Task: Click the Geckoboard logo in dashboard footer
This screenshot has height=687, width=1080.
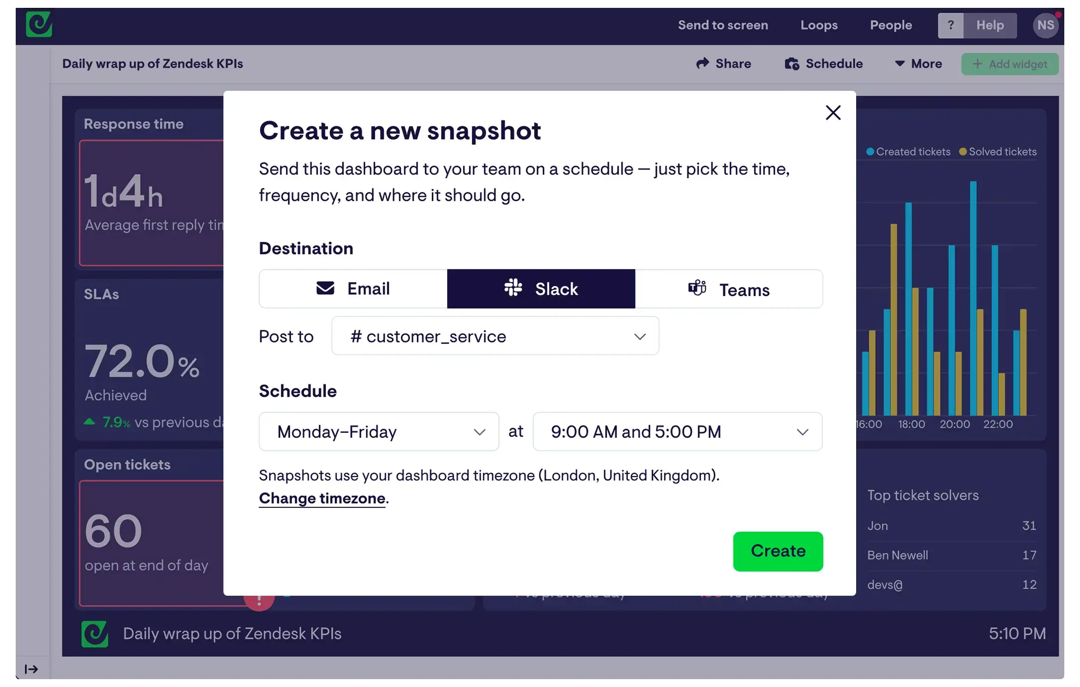Action: click(95, 634)
